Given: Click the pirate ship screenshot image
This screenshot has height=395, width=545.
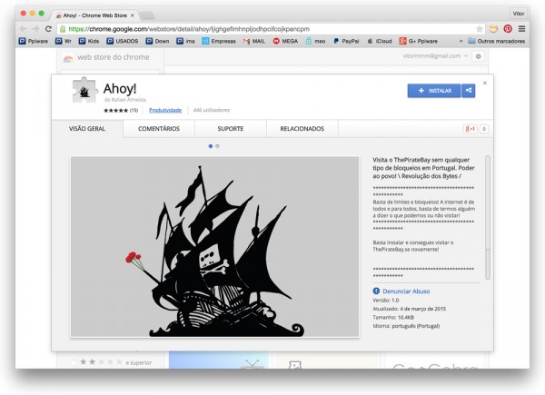Looking at the screenshot, I should [214, 247].
